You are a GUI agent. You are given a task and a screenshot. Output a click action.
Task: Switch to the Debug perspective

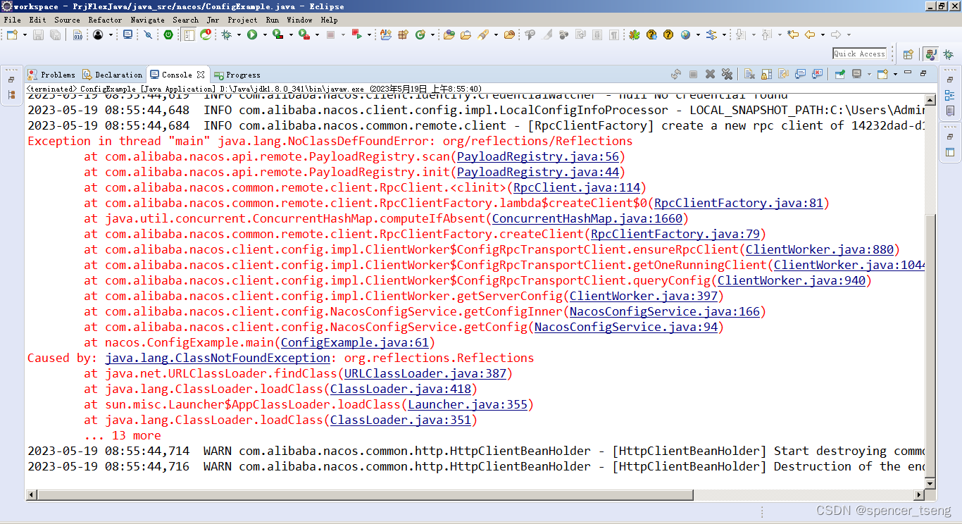(x=949, y=54)
